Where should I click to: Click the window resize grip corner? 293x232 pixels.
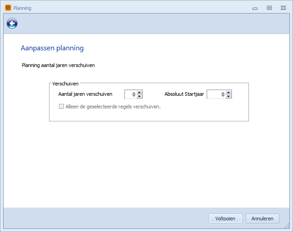pyautogui.click(x=287, y=226)
